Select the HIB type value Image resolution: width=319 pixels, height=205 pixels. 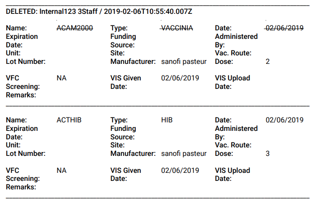tap(167, 120)
